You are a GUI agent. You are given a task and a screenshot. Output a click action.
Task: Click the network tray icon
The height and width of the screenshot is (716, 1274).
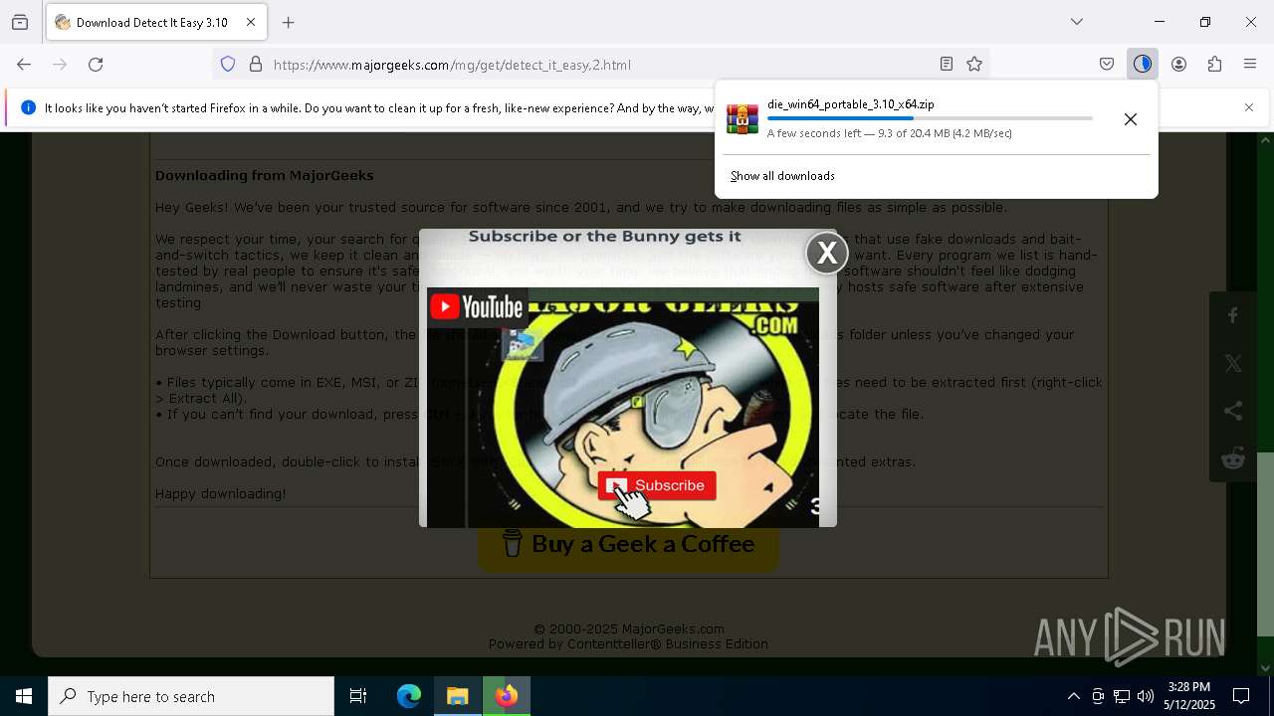point(1122,696)
